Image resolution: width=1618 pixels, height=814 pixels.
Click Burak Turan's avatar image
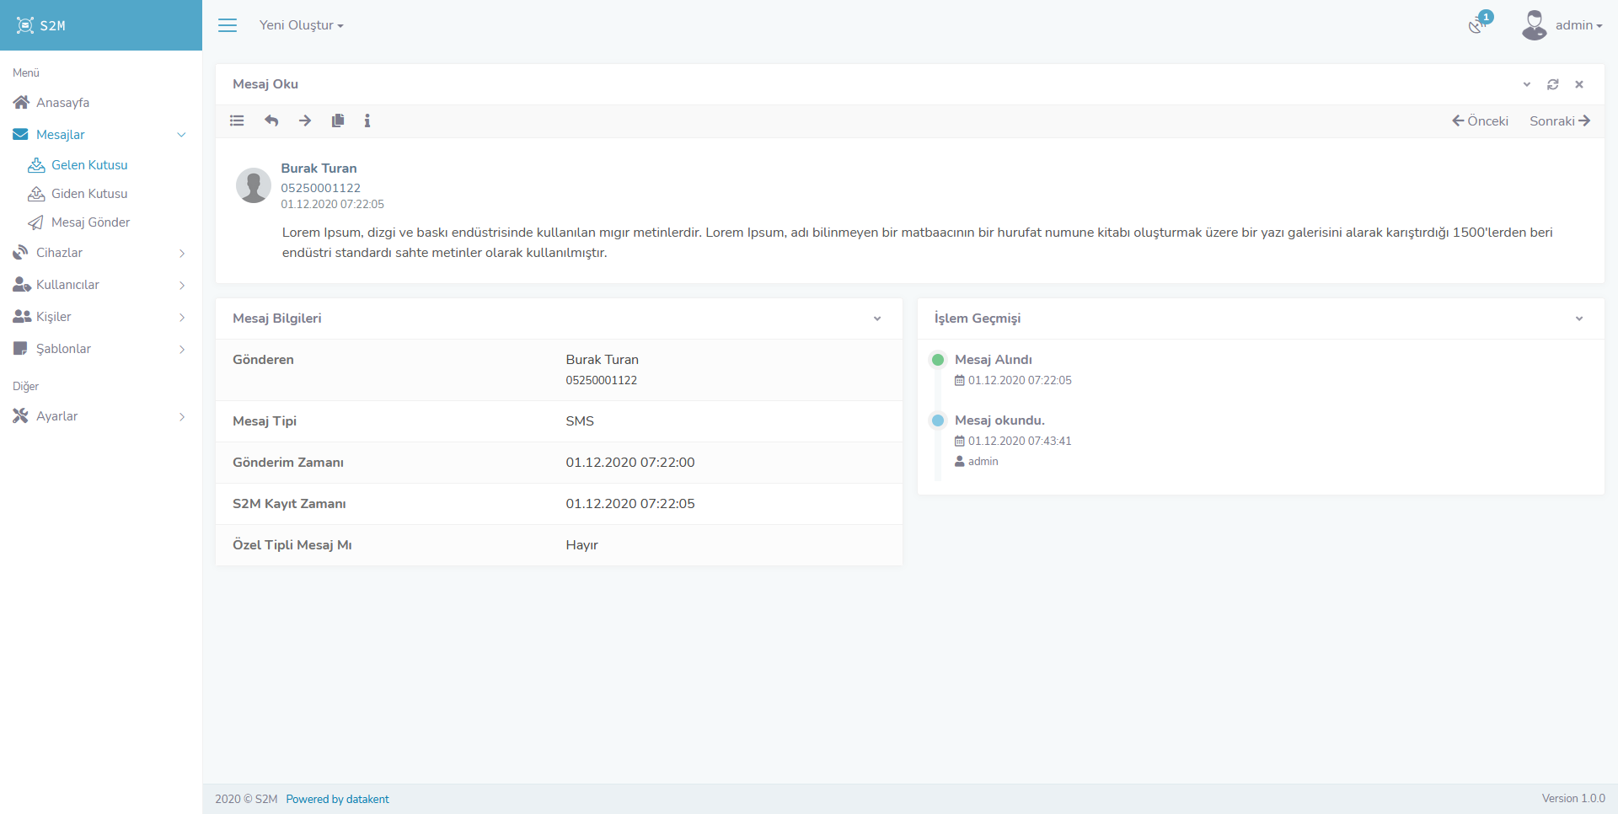coord(253,185)
